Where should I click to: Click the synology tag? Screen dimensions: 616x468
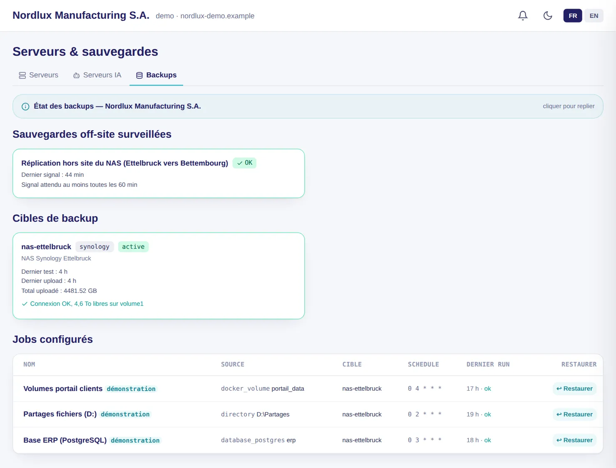(94, 247)
